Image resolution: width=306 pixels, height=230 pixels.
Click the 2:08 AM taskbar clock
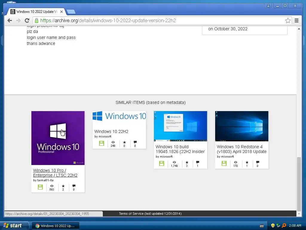pyautogui.click(x=295, y=226)
